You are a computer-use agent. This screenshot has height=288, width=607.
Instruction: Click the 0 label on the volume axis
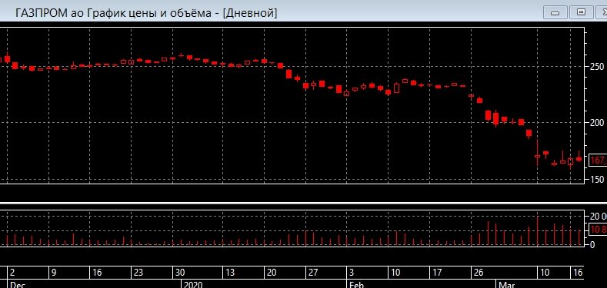click(x=592, y=245)
